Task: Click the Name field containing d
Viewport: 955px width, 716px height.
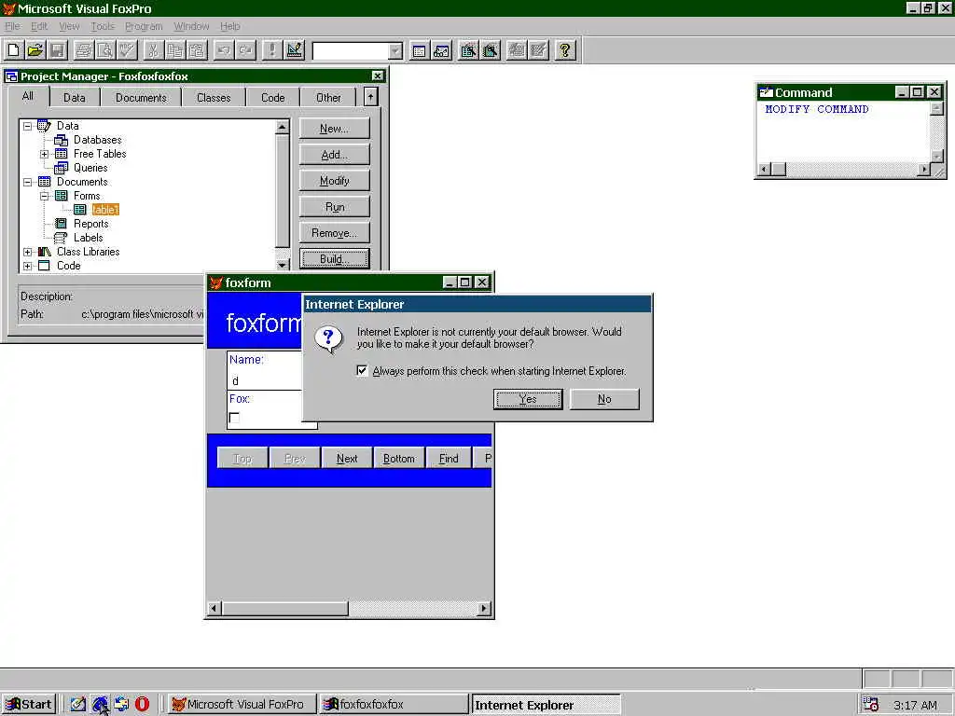Action: [266, 381]
